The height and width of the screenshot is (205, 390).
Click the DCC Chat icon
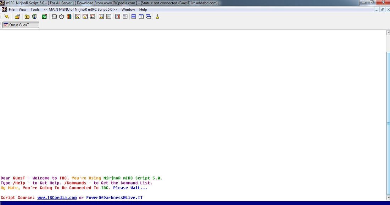pos(85,17)
